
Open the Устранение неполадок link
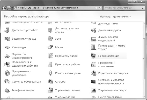(112, 90)
